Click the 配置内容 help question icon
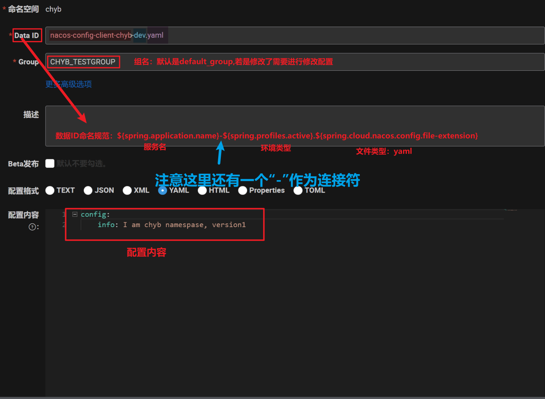This screenshot has height=399, width=545. 32,227
